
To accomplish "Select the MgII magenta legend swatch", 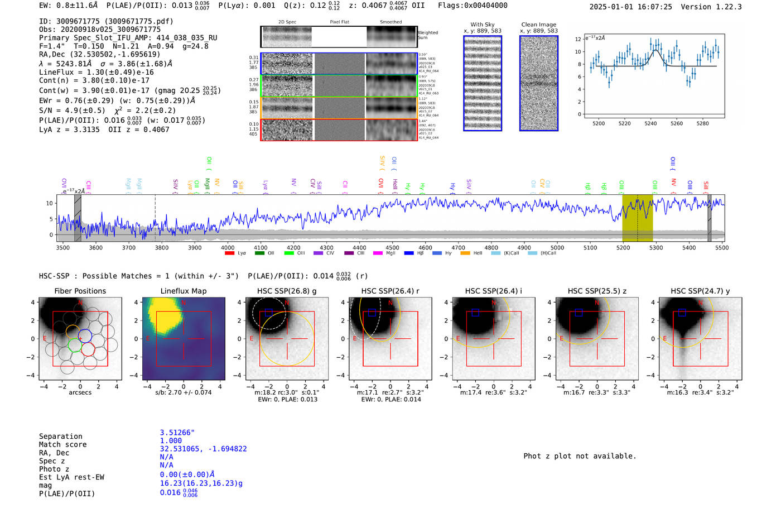I will click(378, 253).
